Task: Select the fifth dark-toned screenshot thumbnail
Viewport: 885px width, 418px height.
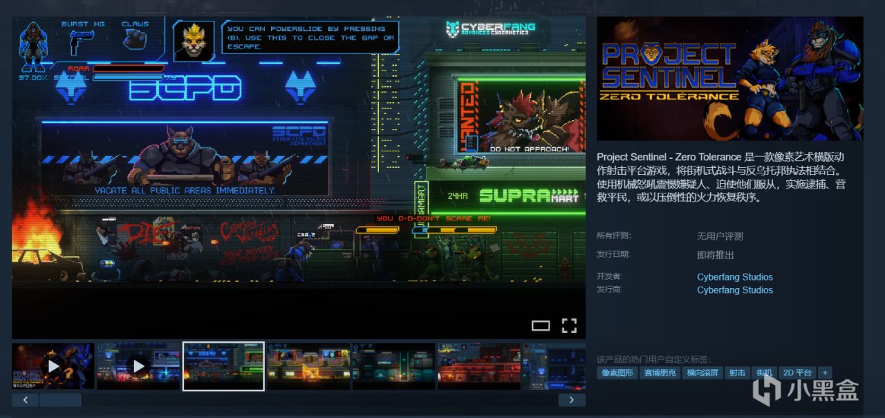Action: coord(393,366)
